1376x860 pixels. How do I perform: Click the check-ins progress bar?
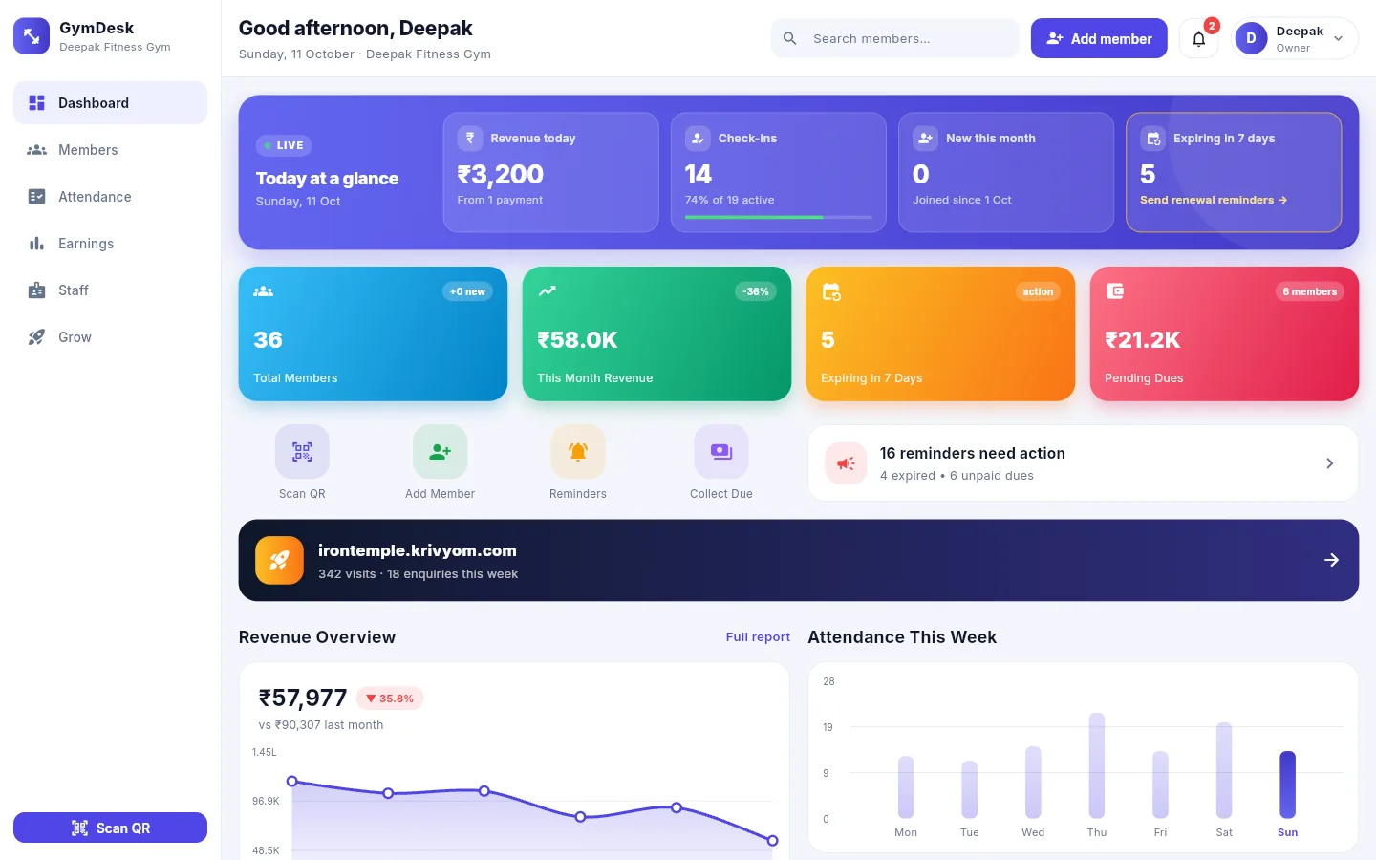click(778, 217)
